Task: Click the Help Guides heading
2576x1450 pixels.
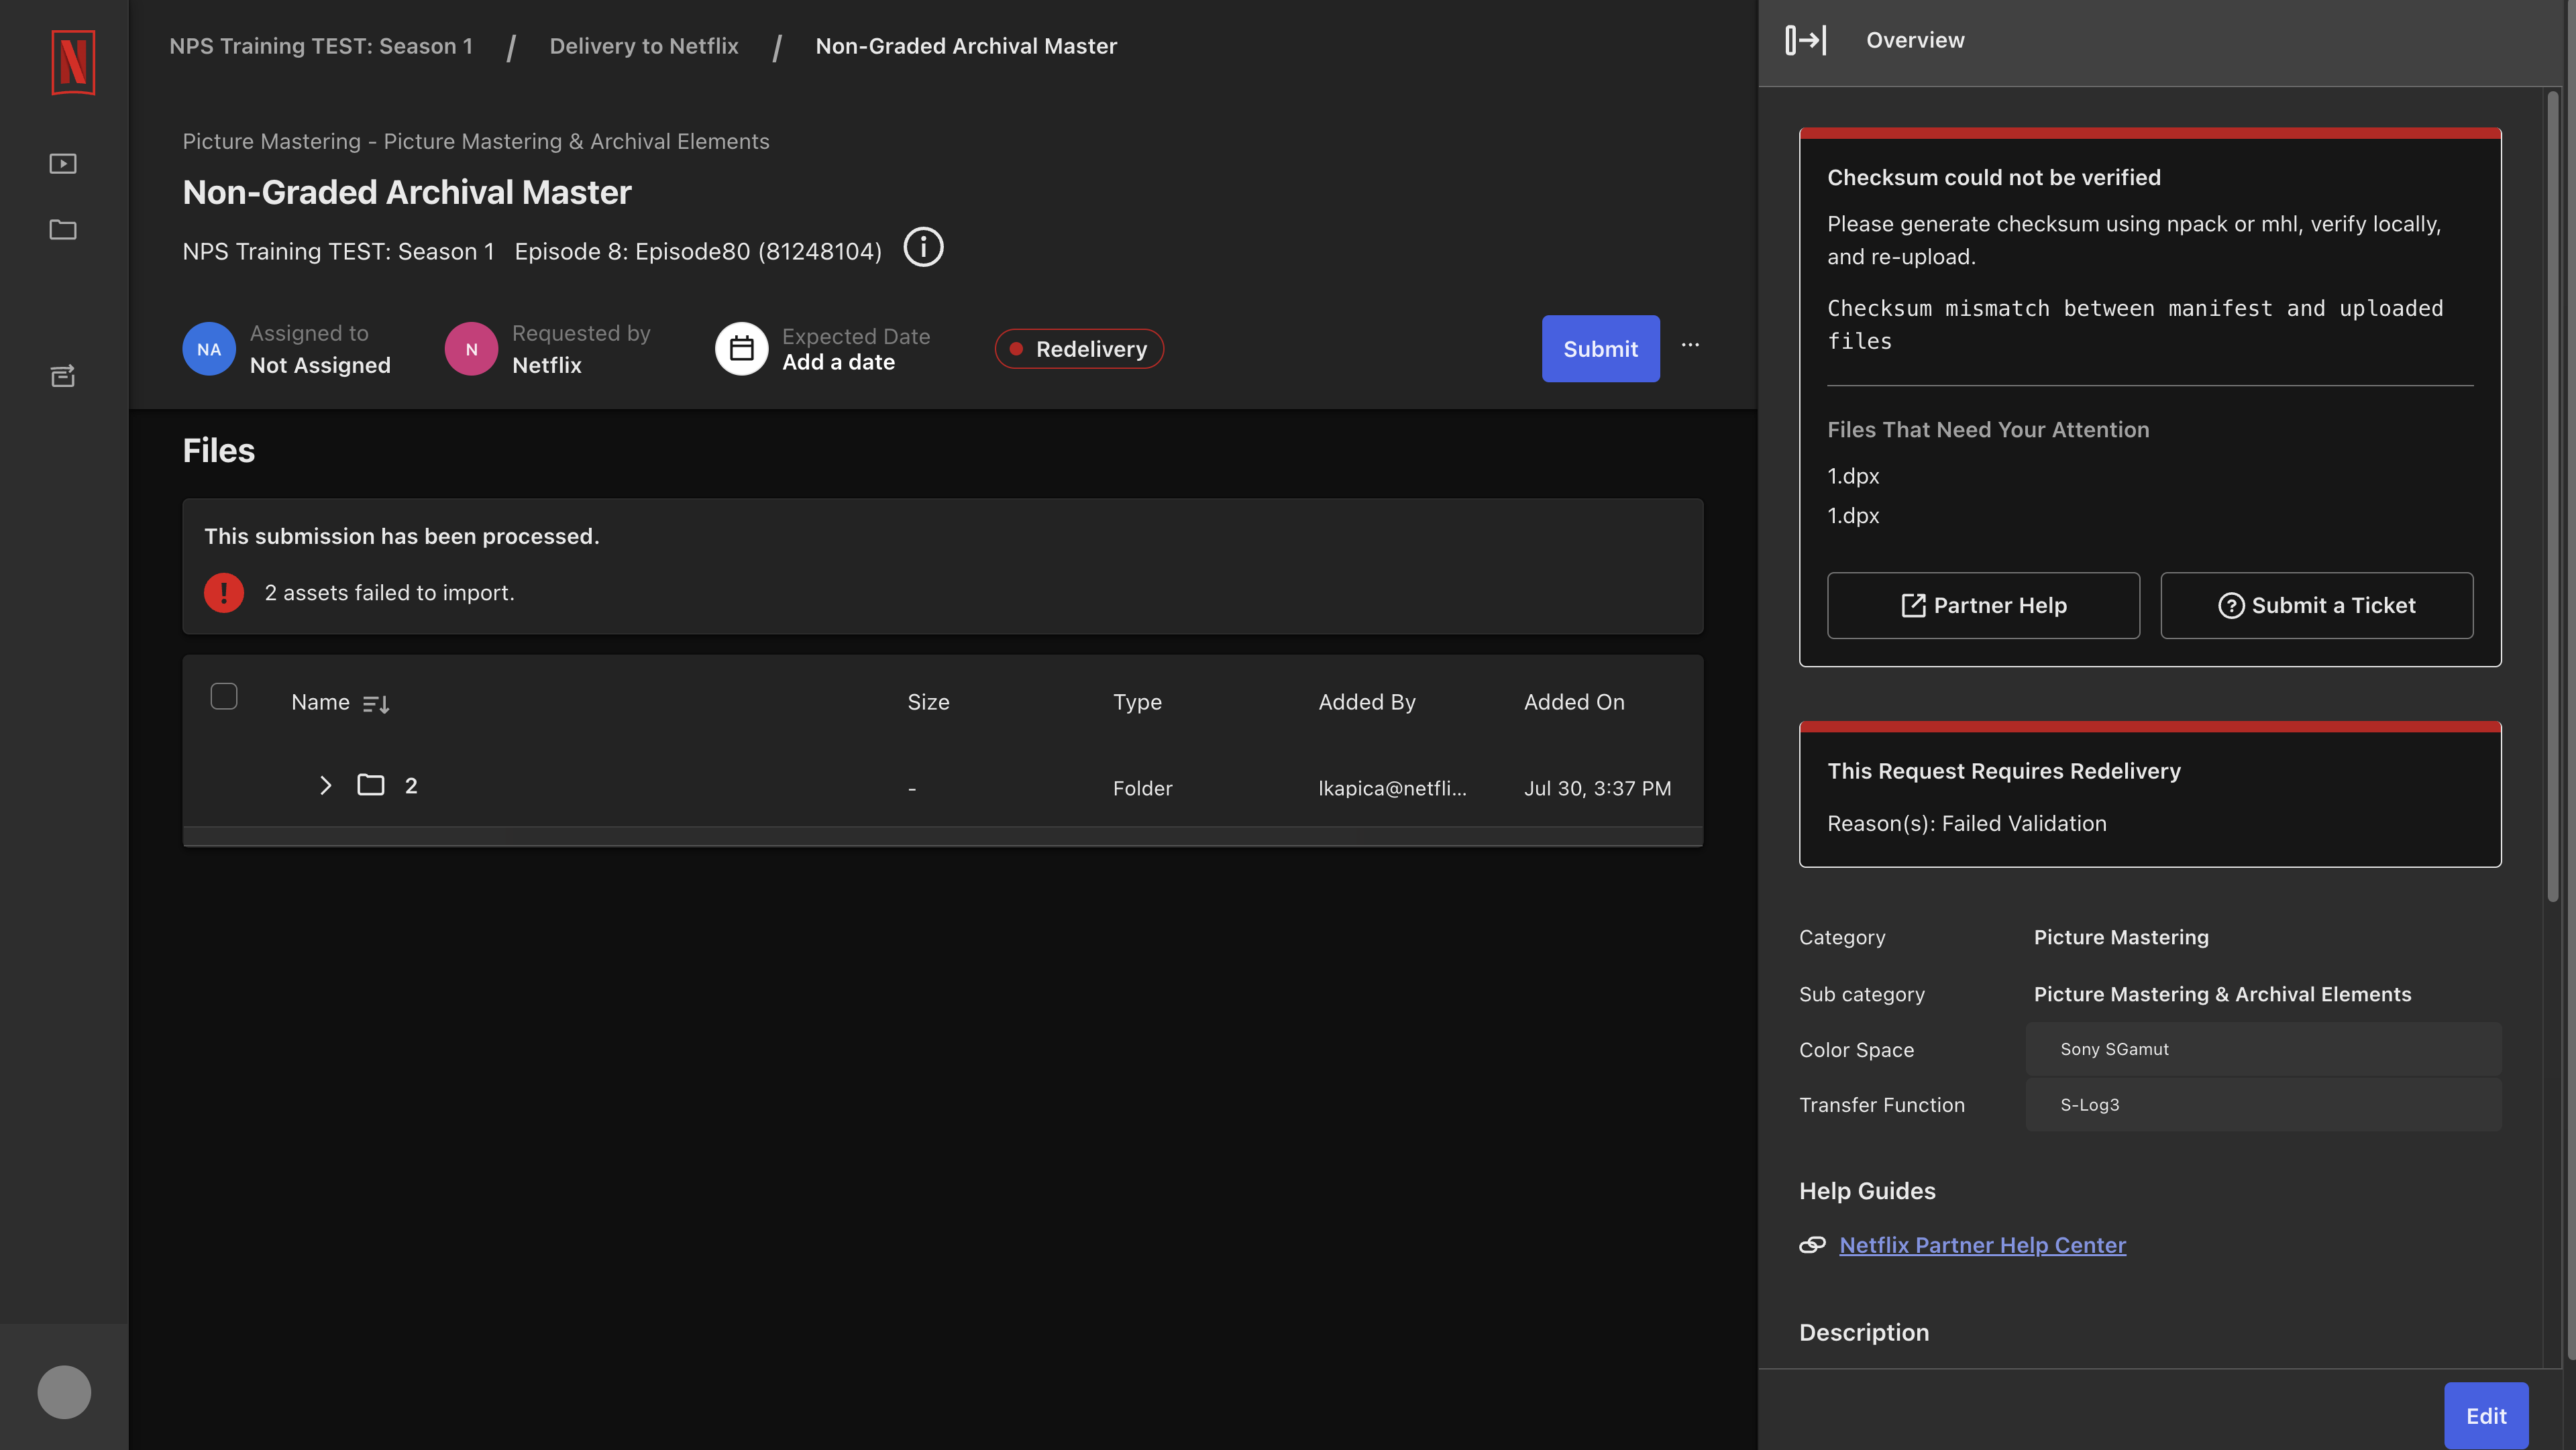Action: 1867,1191
